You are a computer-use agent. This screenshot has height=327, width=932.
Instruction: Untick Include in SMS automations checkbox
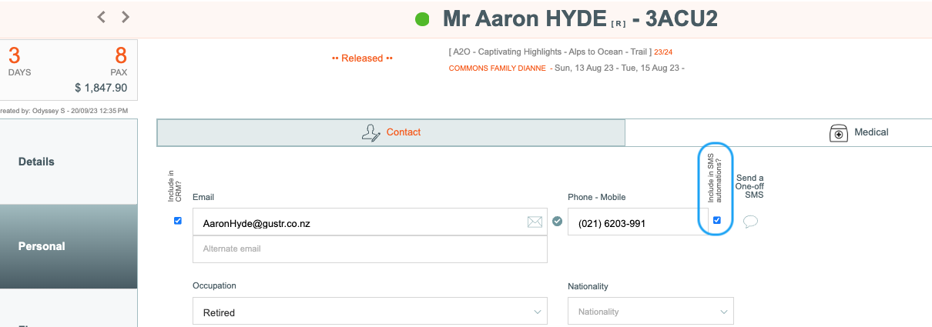point(717,221)
